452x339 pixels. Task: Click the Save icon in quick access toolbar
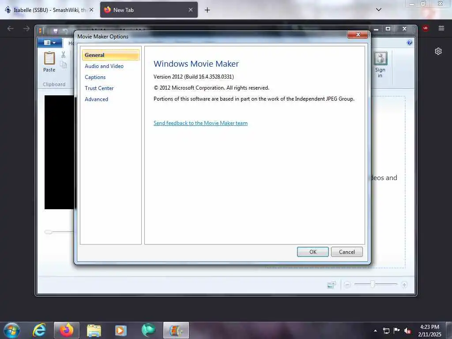coord(56,31)
